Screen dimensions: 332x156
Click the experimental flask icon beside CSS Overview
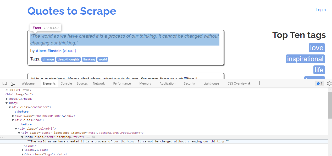point(249,83)
